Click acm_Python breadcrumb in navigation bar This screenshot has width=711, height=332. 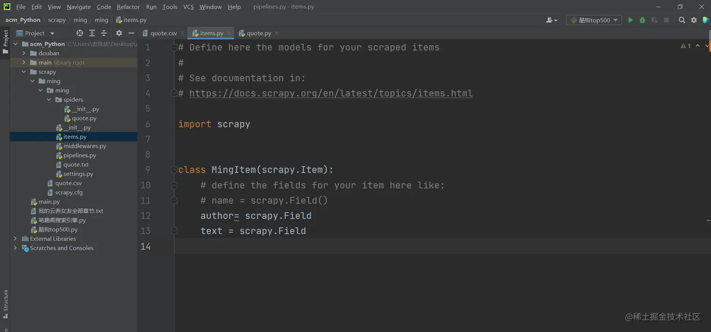[23, 20]
